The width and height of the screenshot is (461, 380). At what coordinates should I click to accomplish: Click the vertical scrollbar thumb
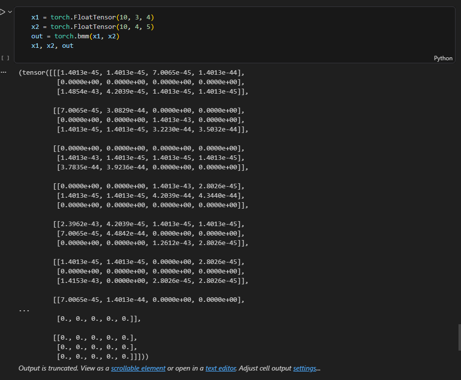point(460,337)
